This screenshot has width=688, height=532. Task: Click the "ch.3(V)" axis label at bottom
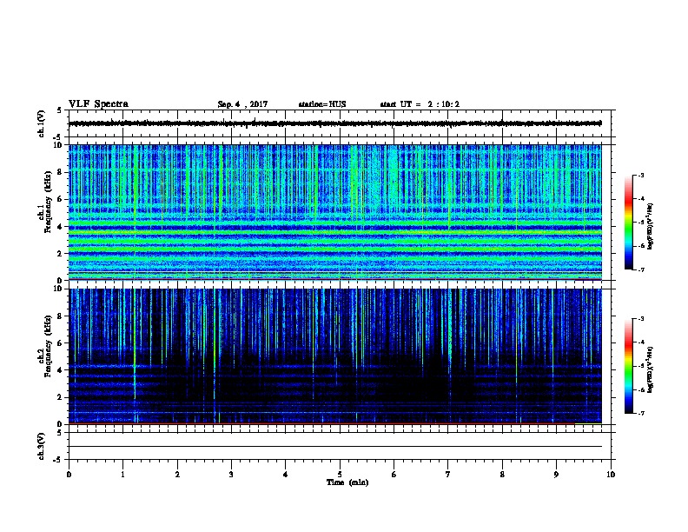(x=42, y=446)
